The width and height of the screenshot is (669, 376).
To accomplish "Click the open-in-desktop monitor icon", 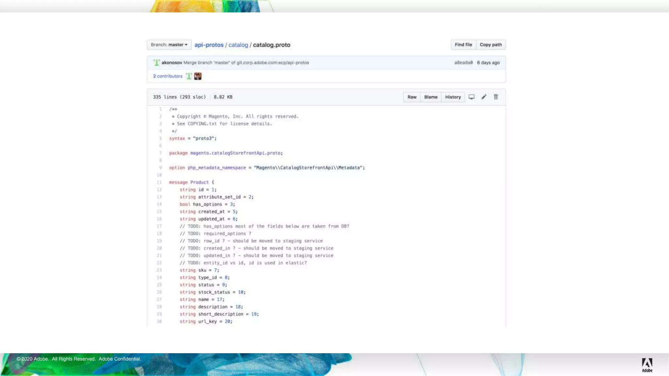I will (471, 97).
